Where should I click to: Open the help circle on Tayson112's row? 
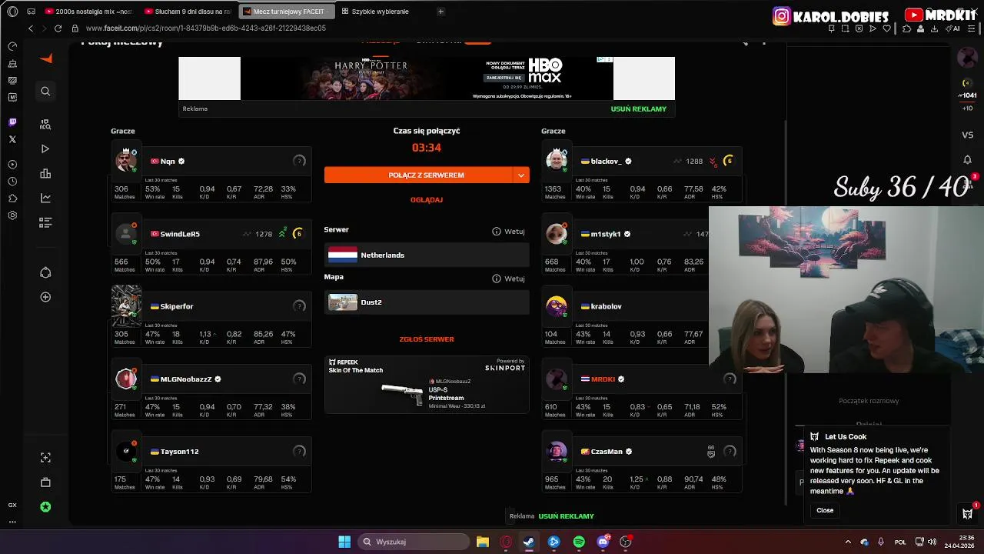(x=300, y=452)
